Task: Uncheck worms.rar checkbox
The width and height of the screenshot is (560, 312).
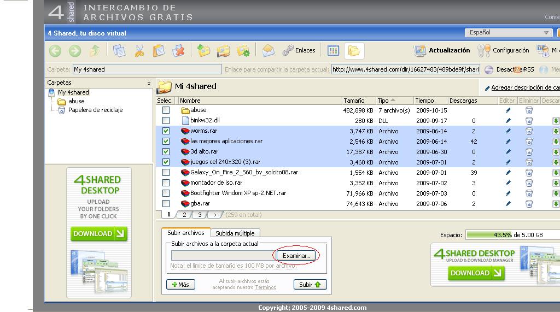Action: 166,131
